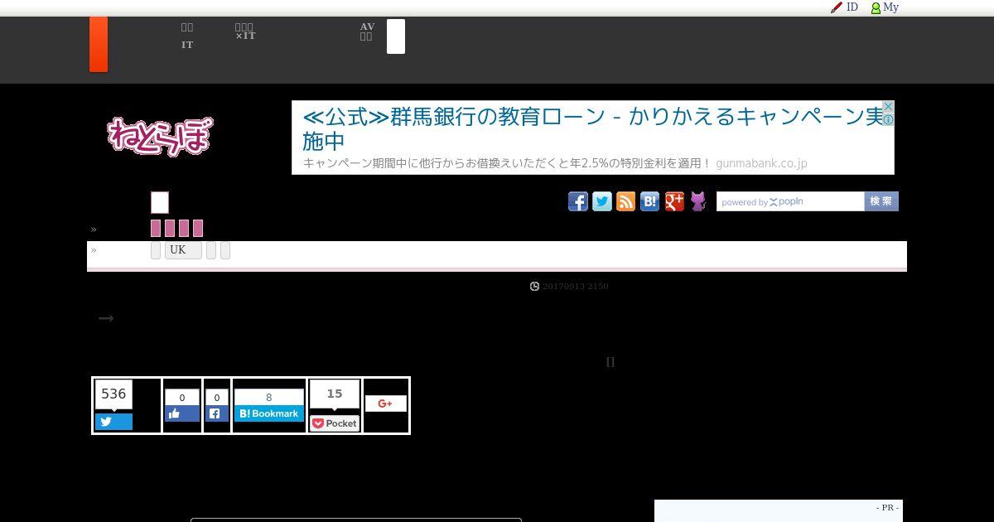Click the purple cat icon
The width and height of the screenshot is (994, 522).
698,201
